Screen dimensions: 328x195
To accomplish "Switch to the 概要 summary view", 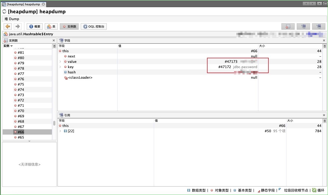I will pos(34,26).
